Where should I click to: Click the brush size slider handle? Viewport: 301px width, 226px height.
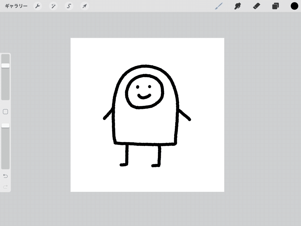click(5, 66)
